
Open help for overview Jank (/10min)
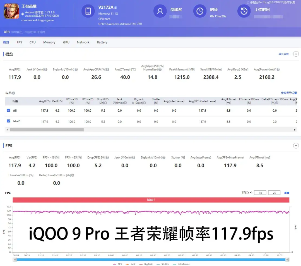(46, 70)
